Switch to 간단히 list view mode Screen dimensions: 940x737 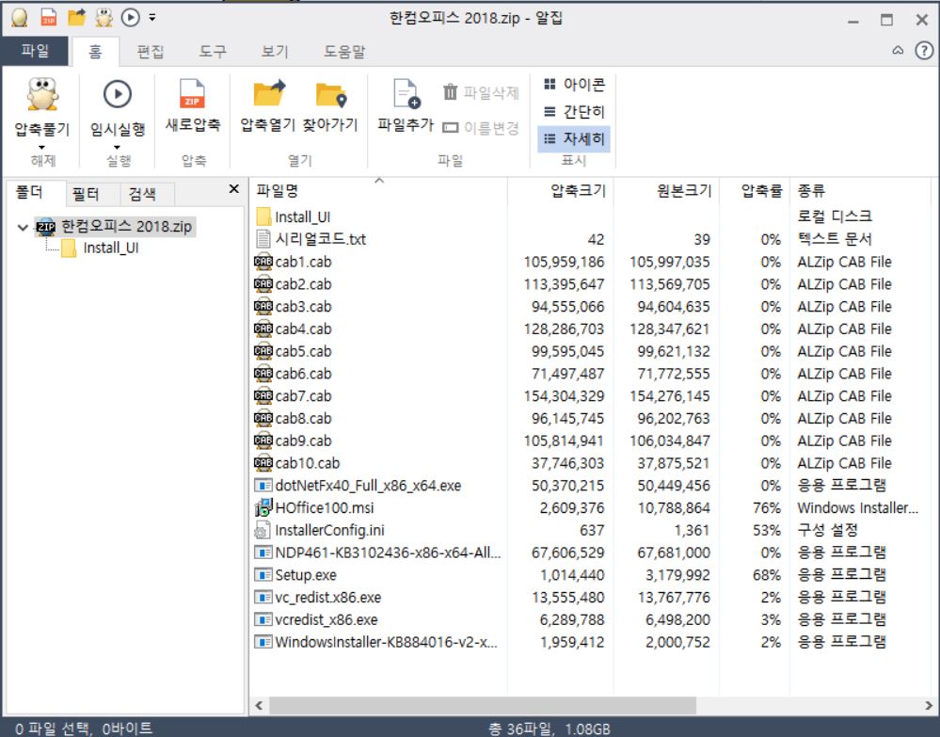574,112
